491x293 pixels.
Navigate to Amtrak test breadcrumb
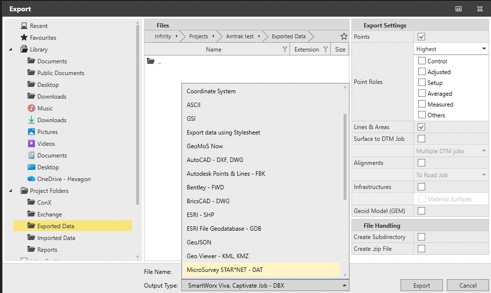coord(239,36)
